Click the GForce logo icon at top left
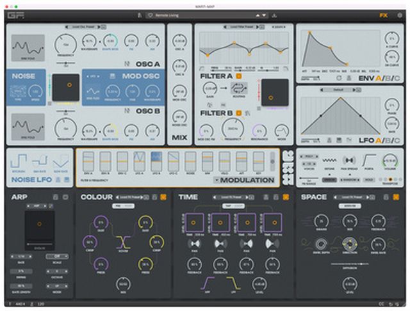Image resolution: width=410 pixels, height=311 pixels. point(13,14)
